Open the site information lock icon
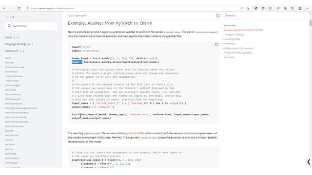 (x=27, y=8)
